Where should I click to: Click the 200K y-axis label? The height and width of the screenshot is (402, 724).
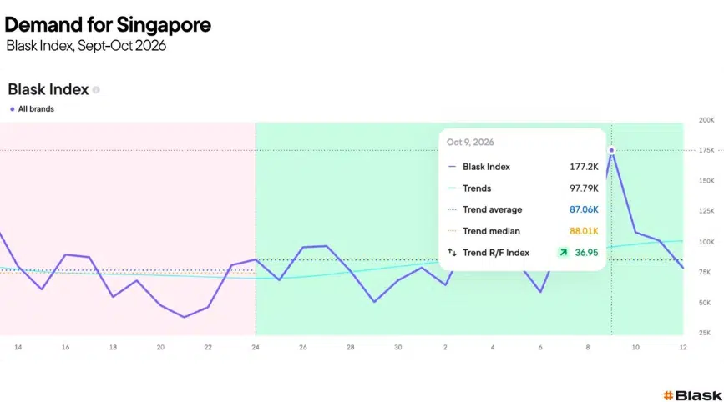(706, 120)
